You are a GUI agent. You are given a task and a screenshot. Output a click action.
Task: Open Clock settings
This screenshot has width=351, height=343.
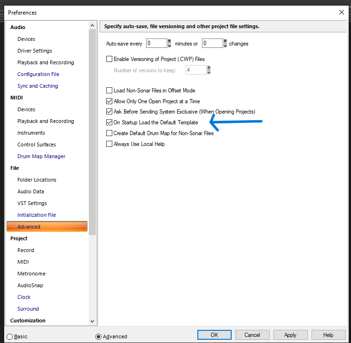point(23,297)
